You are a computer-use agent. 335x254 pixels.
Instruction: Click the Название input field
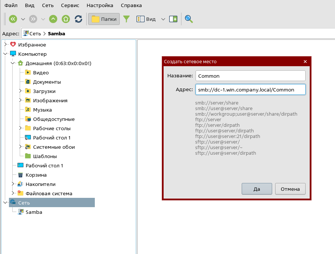250,76
